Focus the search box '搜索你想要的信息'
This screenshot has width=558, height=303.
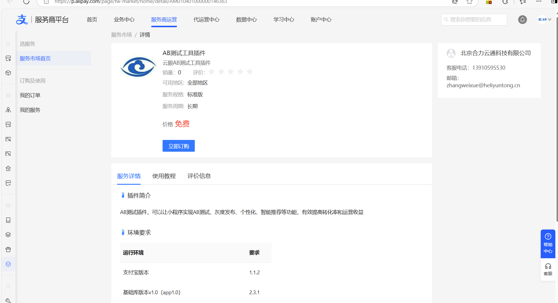(474, 20)
